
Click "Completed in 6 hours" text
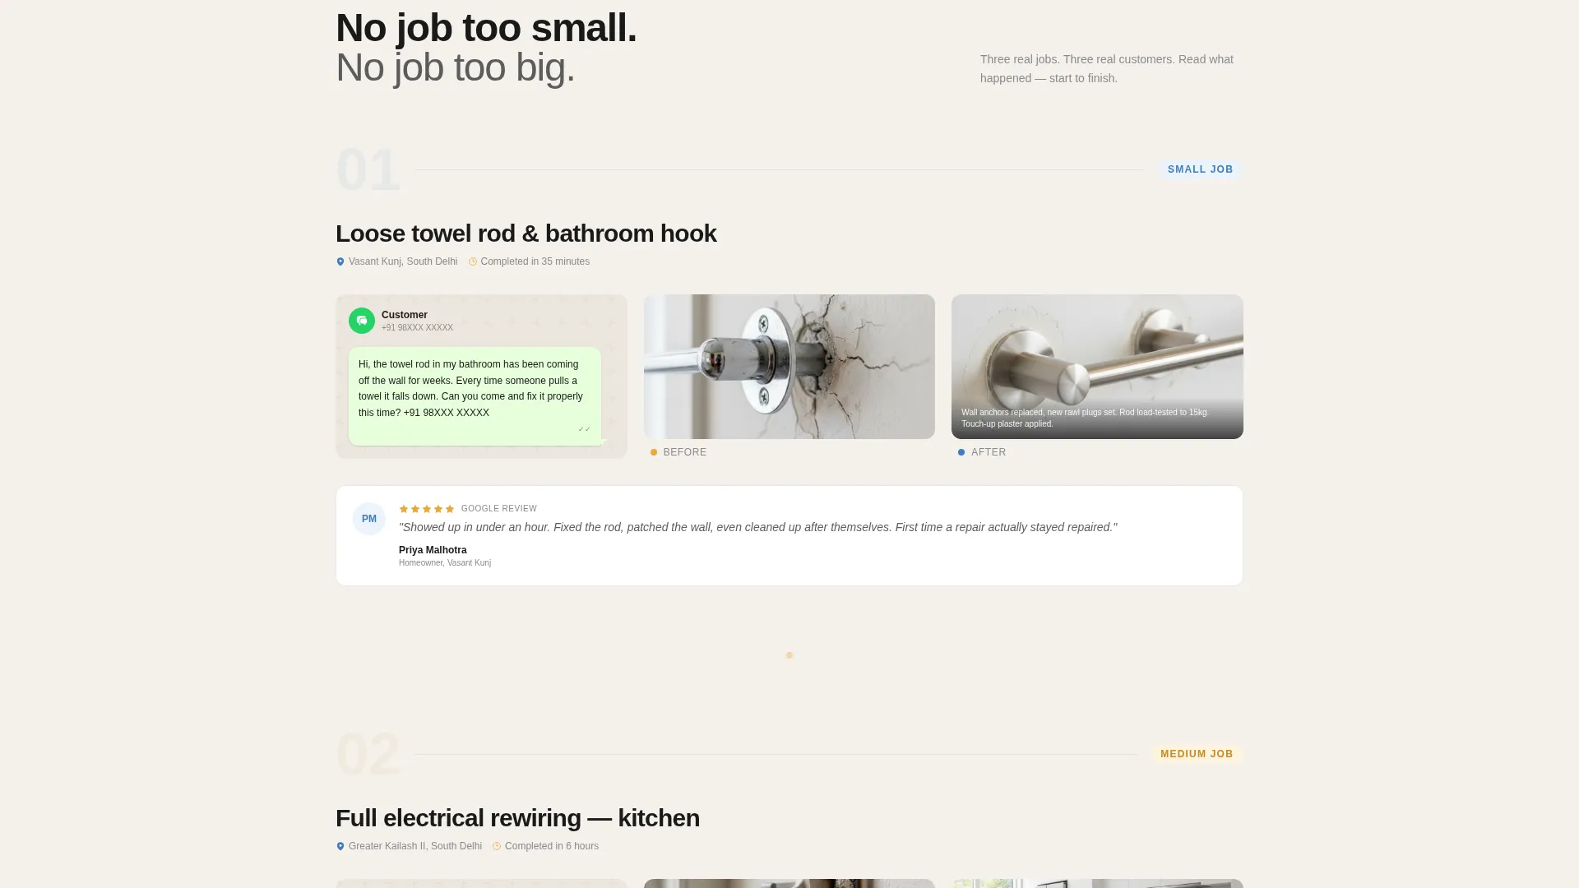pyautogui.click(x=552, y=846)
